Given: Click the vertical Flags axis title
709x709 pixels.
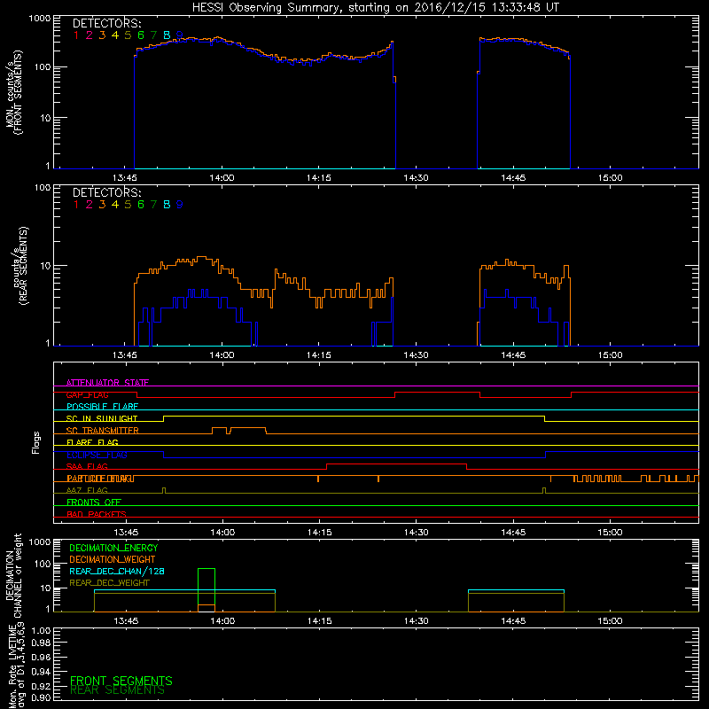Looking at the screenshot, I should (x=36, y=442).
